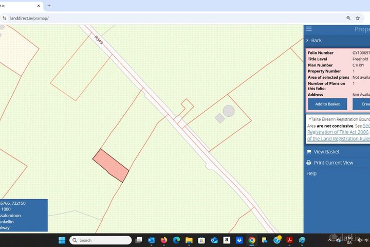Image resolution: width=370 pixels, height=247 pixels.
Task: View site information icon left of the URL
Action: [x=5, y=18]
